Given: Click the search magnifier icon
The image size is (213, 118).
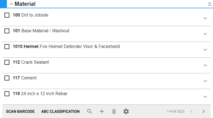Looking at the screenshot, I should point(89,111).
